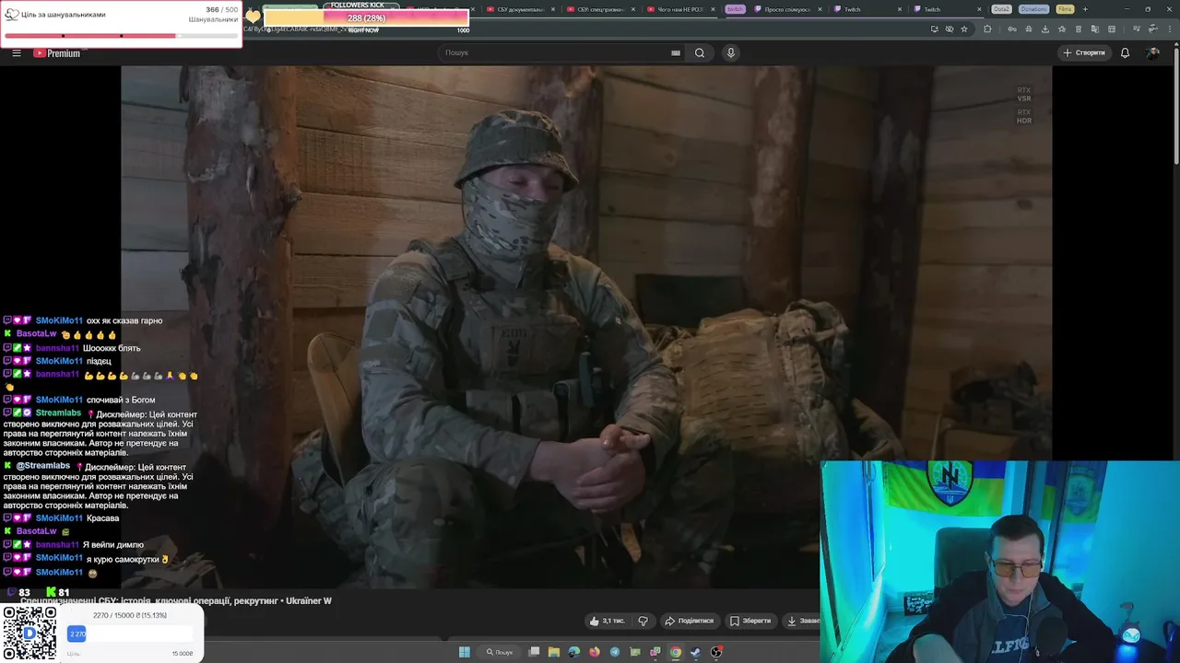This screenshot has width=1180, height=663.
Task: Open the on-screen keyboard icon in search
Action: [676, 52]
